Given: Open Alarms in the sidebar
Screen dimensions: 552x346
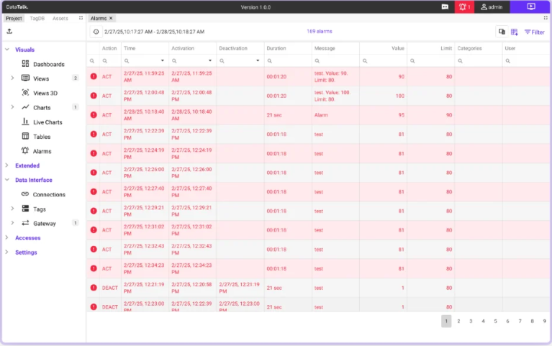Looking at the screenshot, I should tap(42, 151).
